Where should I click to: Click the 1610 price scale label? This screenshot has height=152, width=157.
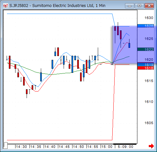coord(149,102)
